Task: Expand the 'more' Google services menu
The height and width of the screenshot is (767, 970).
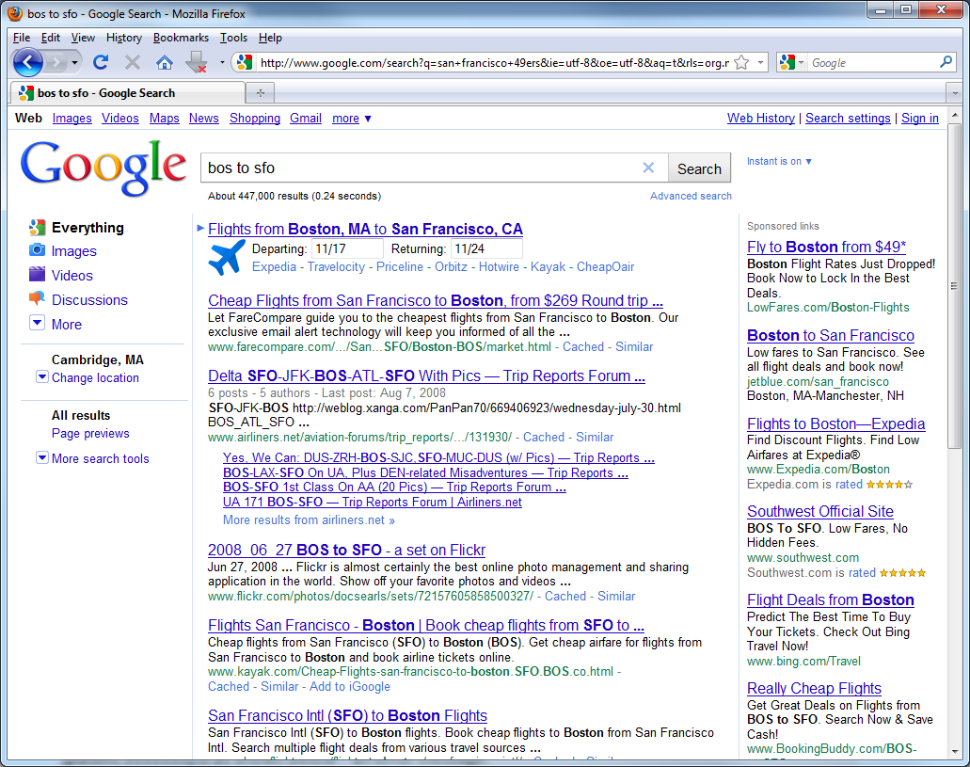Action: coord(351,119)
